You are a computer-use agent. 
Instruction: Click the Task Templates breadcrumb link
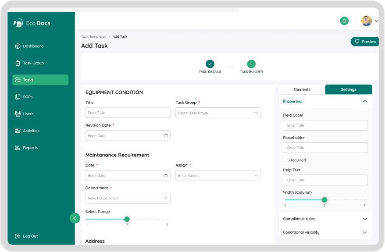pyautogui.click(x=93, y=37)
